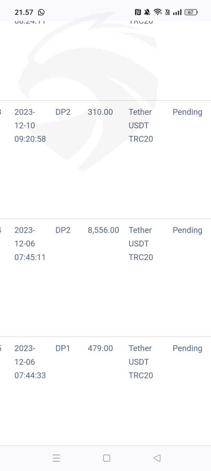Tap the date 2023-12-06 07:44:33 cell

30,362
